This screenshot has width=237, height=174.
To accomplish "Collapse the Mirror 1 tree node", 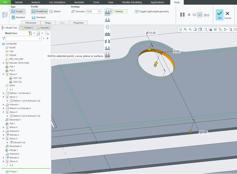I will (x=3, y=74).
